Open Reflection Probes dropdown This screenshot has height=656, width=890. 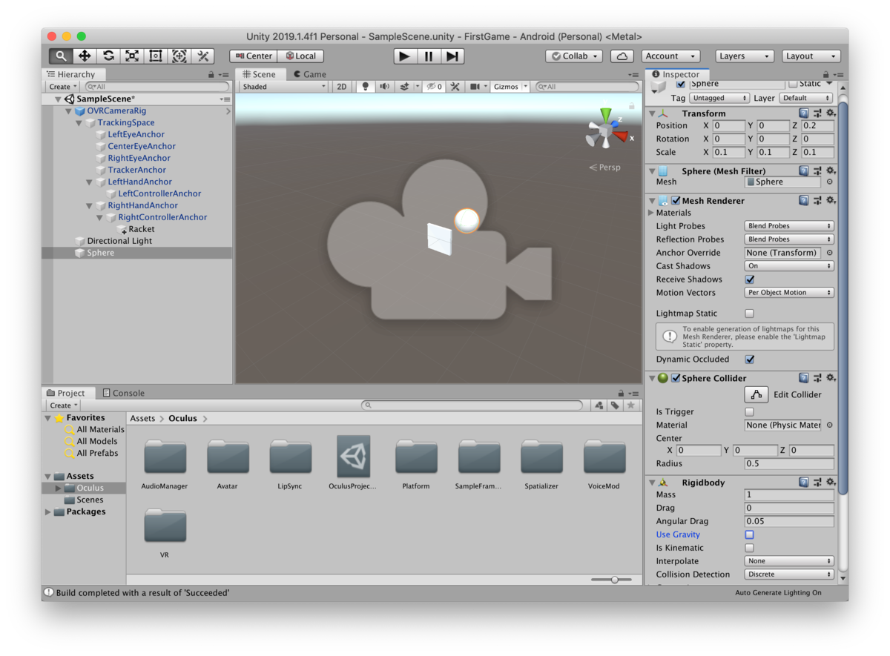point(789,239)
